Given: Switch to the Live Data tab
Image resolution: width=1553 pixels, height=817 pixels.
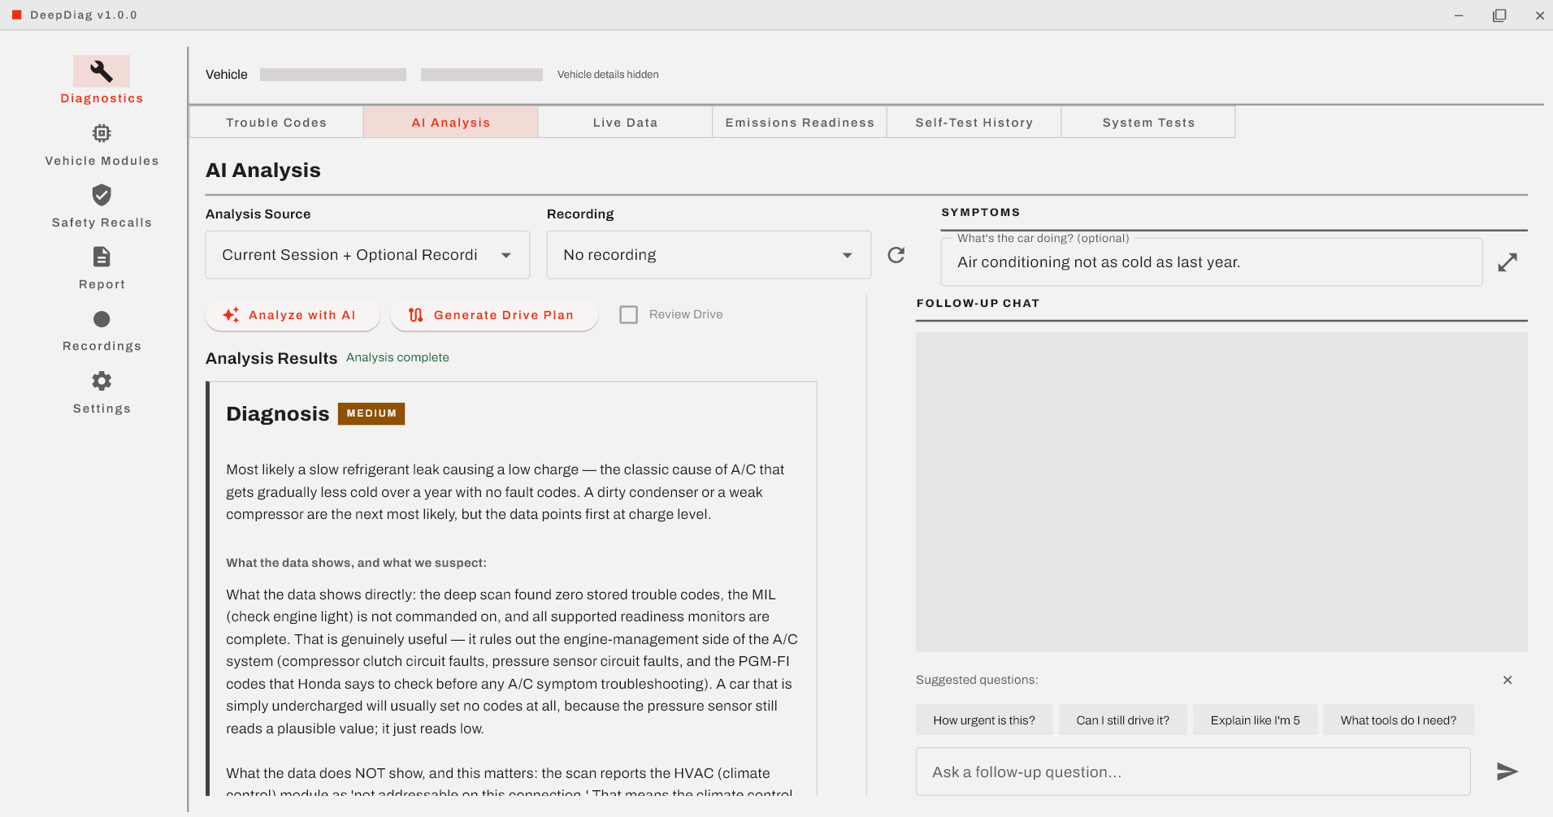Looking at the screenshot, I should (625, 123).
